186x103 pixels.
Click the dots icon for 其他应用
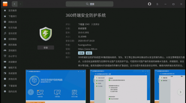pos(5,79)
